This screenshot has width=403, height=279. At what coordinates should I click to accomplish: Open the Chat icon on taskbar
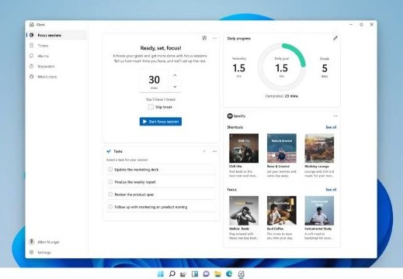coord(207,274)
